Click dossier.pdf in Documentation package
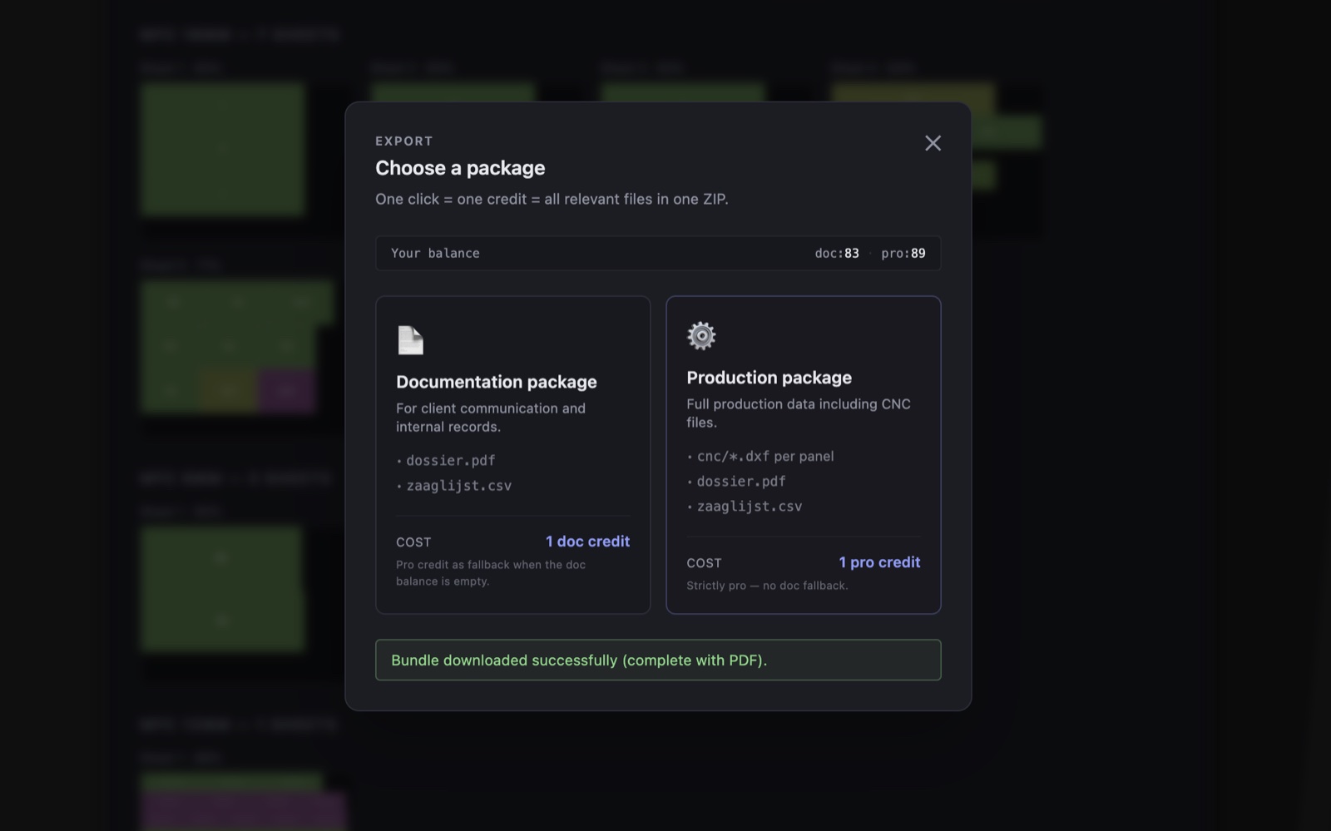 [450, 460]
